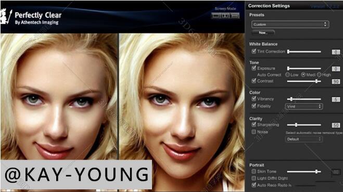Click the Sharpening slider handle
Screen dimensions: 343x192
pos(296,125)
